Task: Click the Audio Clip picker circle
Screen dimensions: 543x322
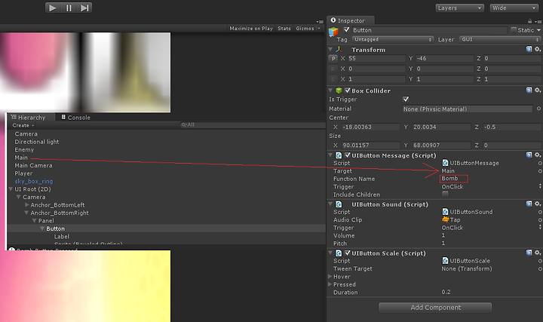Action: tap(539, 220)
